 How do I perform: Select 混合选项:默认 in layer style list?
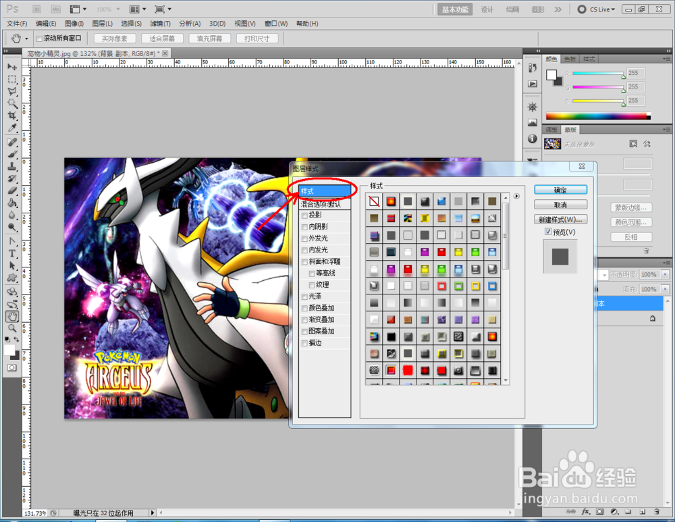tap(325, 204)
